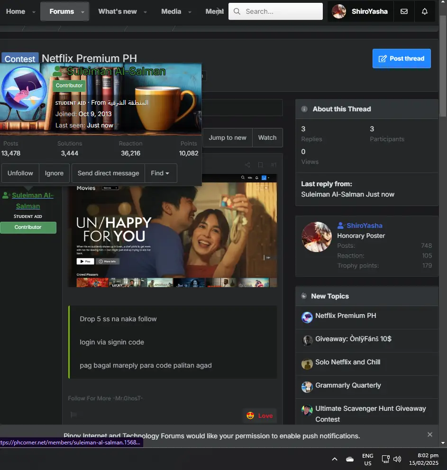
Task: Expand the Home menu dropdown arrow
Action: coord(34,12)
